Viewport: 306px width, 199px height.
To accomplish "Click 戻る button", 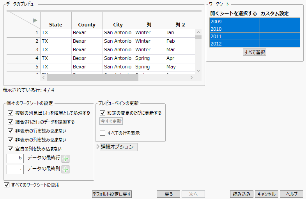I will (x=168, y=194).
